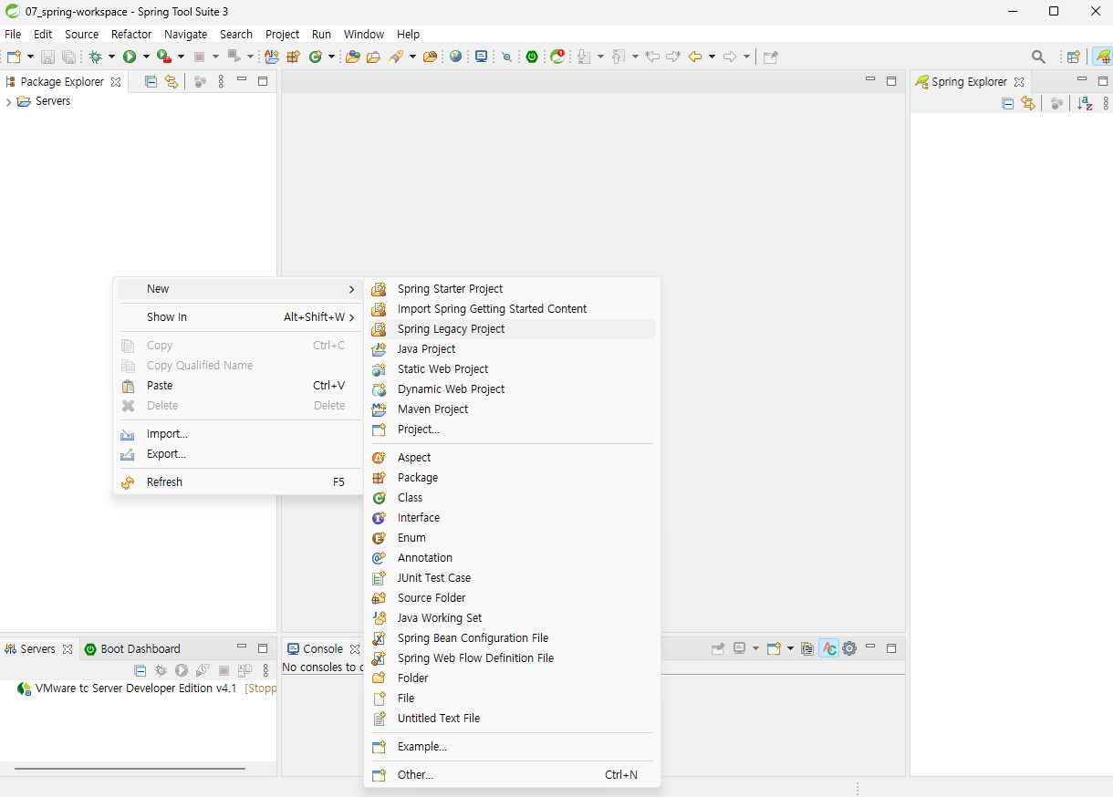Toggle Pin Editor icon in toolbar
Screen dimensions: 1113x797
(771, 57)
